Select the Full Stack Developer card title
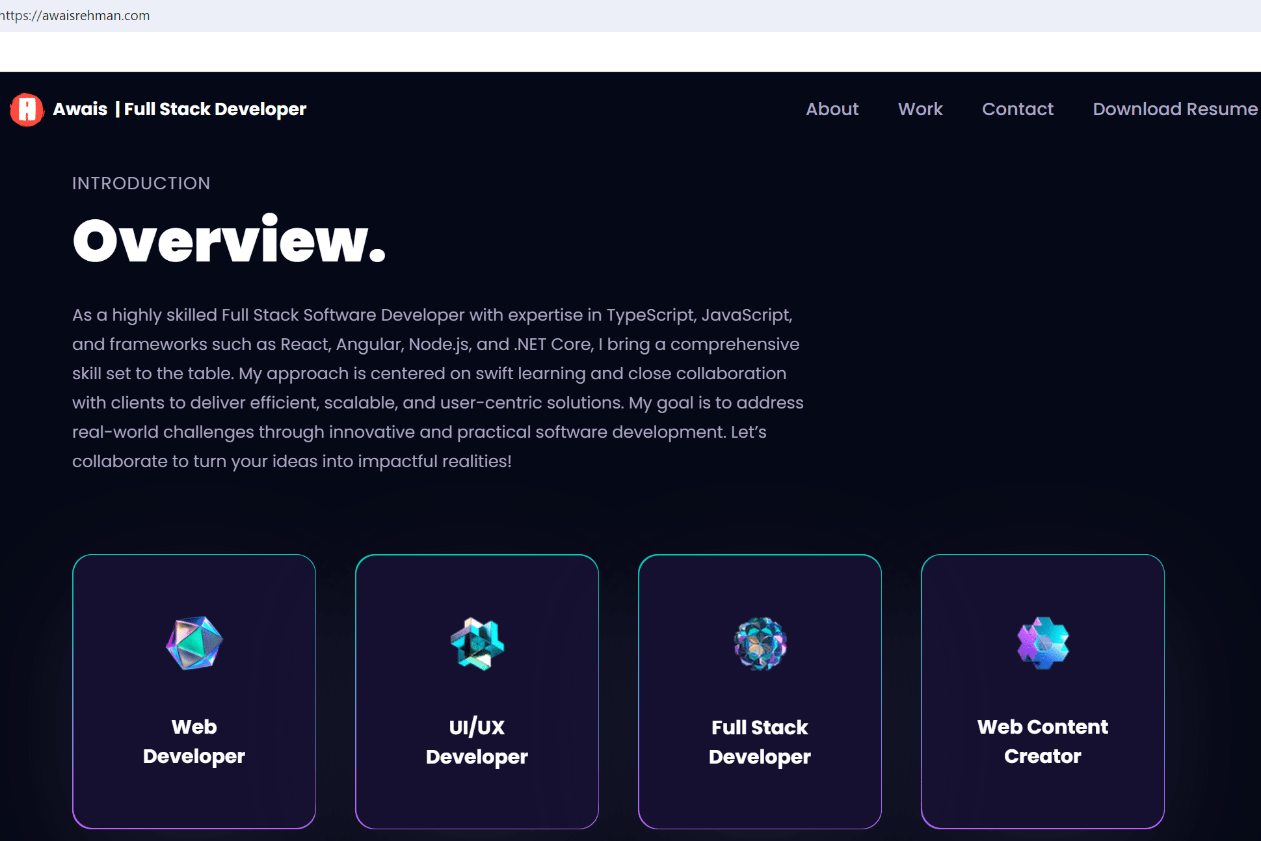This screenshot has width=1261, height=841. click(x=760, y=741)
